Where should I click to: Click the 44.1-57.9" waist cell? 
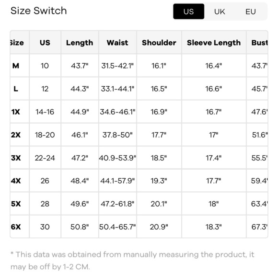point(117,181)
